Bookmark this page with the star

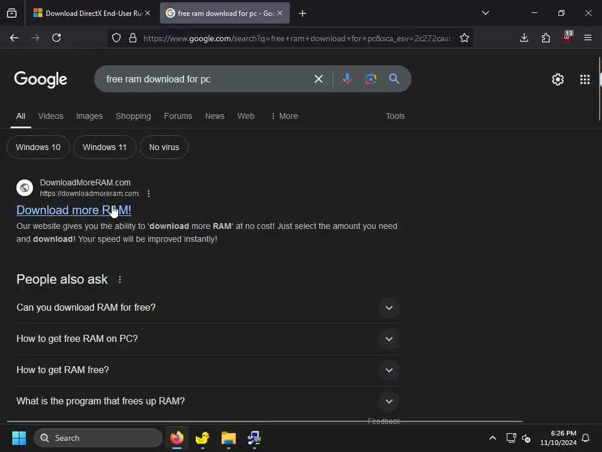click(x=464, y=38)
